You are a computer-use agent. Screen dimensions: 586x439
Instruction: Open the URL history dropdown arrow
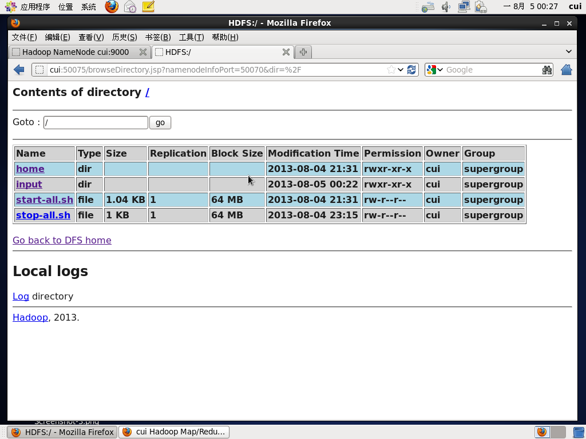click(401, 70)
